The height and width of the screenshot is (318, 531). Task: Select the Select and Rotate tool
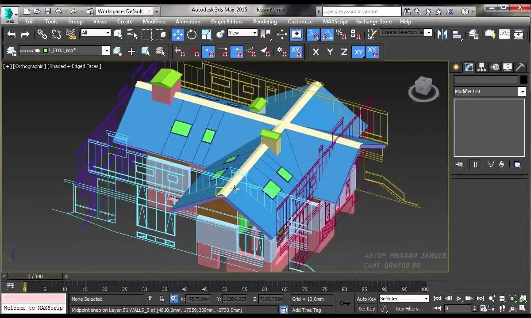click(192, 34)
